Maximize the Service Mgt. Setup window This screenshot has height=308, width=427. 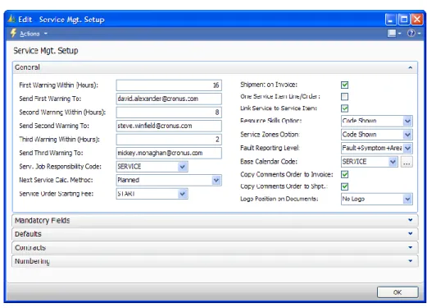click(x=403, y=20)
